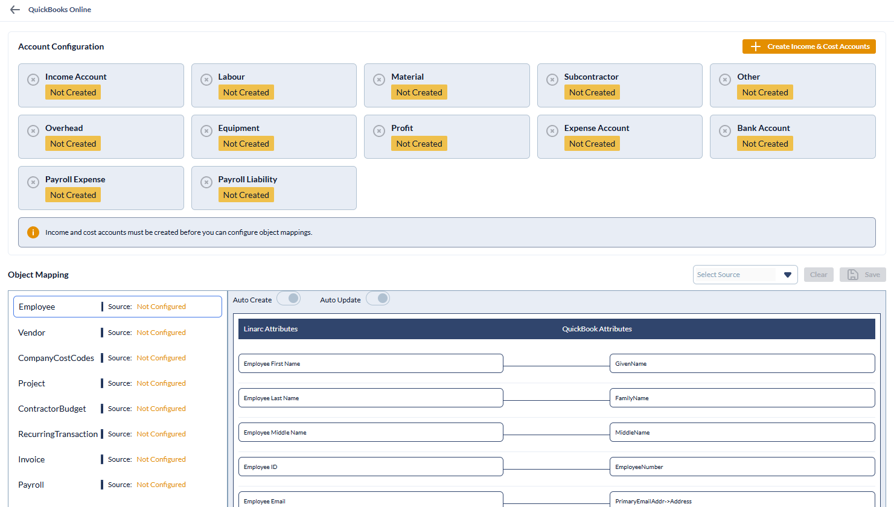Screen dimensions: 894x507
Task: Click the Other account status circle icon
Action: [725, 80]
